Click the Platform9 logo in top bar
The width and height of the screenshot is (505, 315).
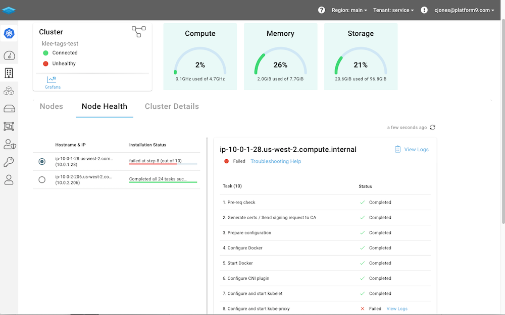tap(9, 10)
